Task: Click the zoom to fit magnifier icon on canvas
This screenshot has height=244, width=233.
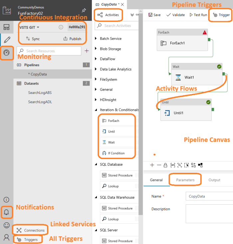Action: [x=179, y=165]
